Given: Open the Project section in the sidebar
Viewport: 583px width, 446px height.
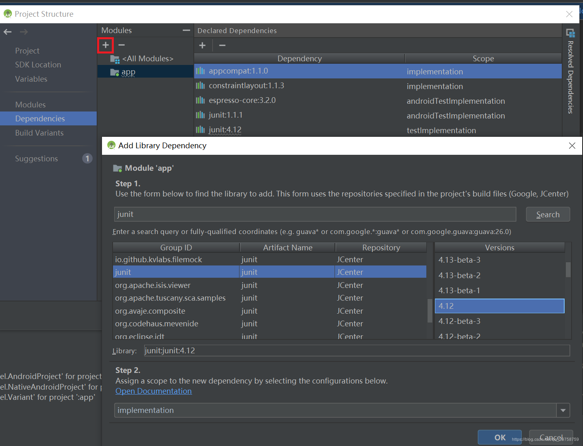Looking at the screenshot, I should click(x=27, y=51).
